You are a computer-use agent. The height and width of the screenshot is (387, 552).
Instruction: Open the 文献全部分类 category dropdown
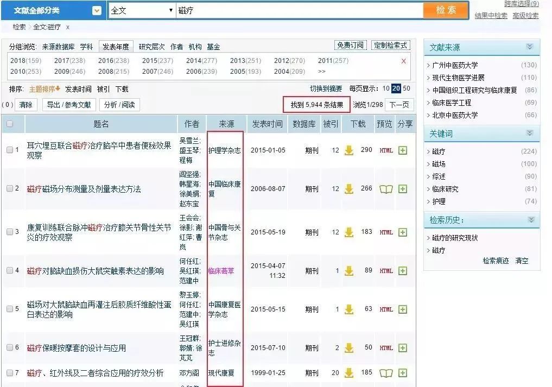pyautogui.click(x=97, y=10)
